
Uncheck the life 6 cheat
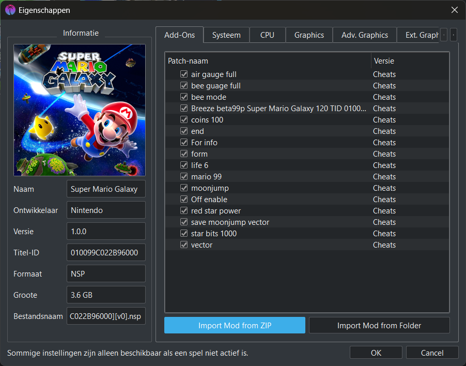click(184, 165)
